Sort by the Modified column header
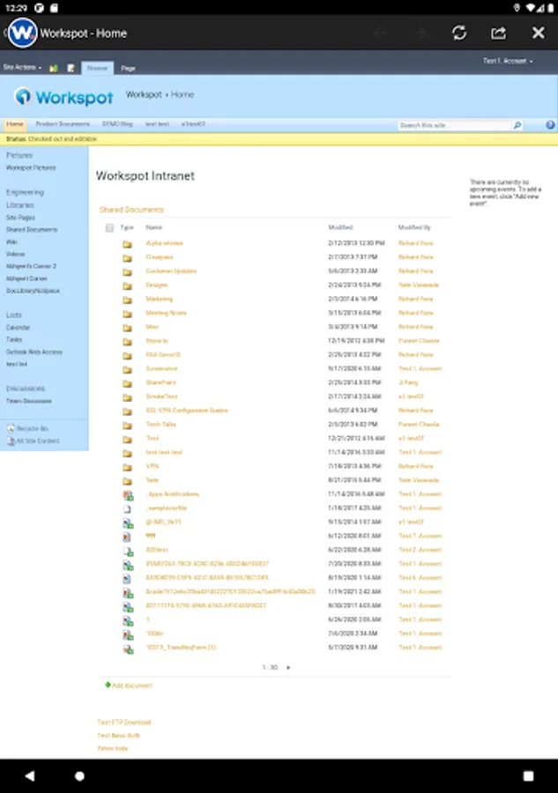Screen dimensions: 558x793 340,227
